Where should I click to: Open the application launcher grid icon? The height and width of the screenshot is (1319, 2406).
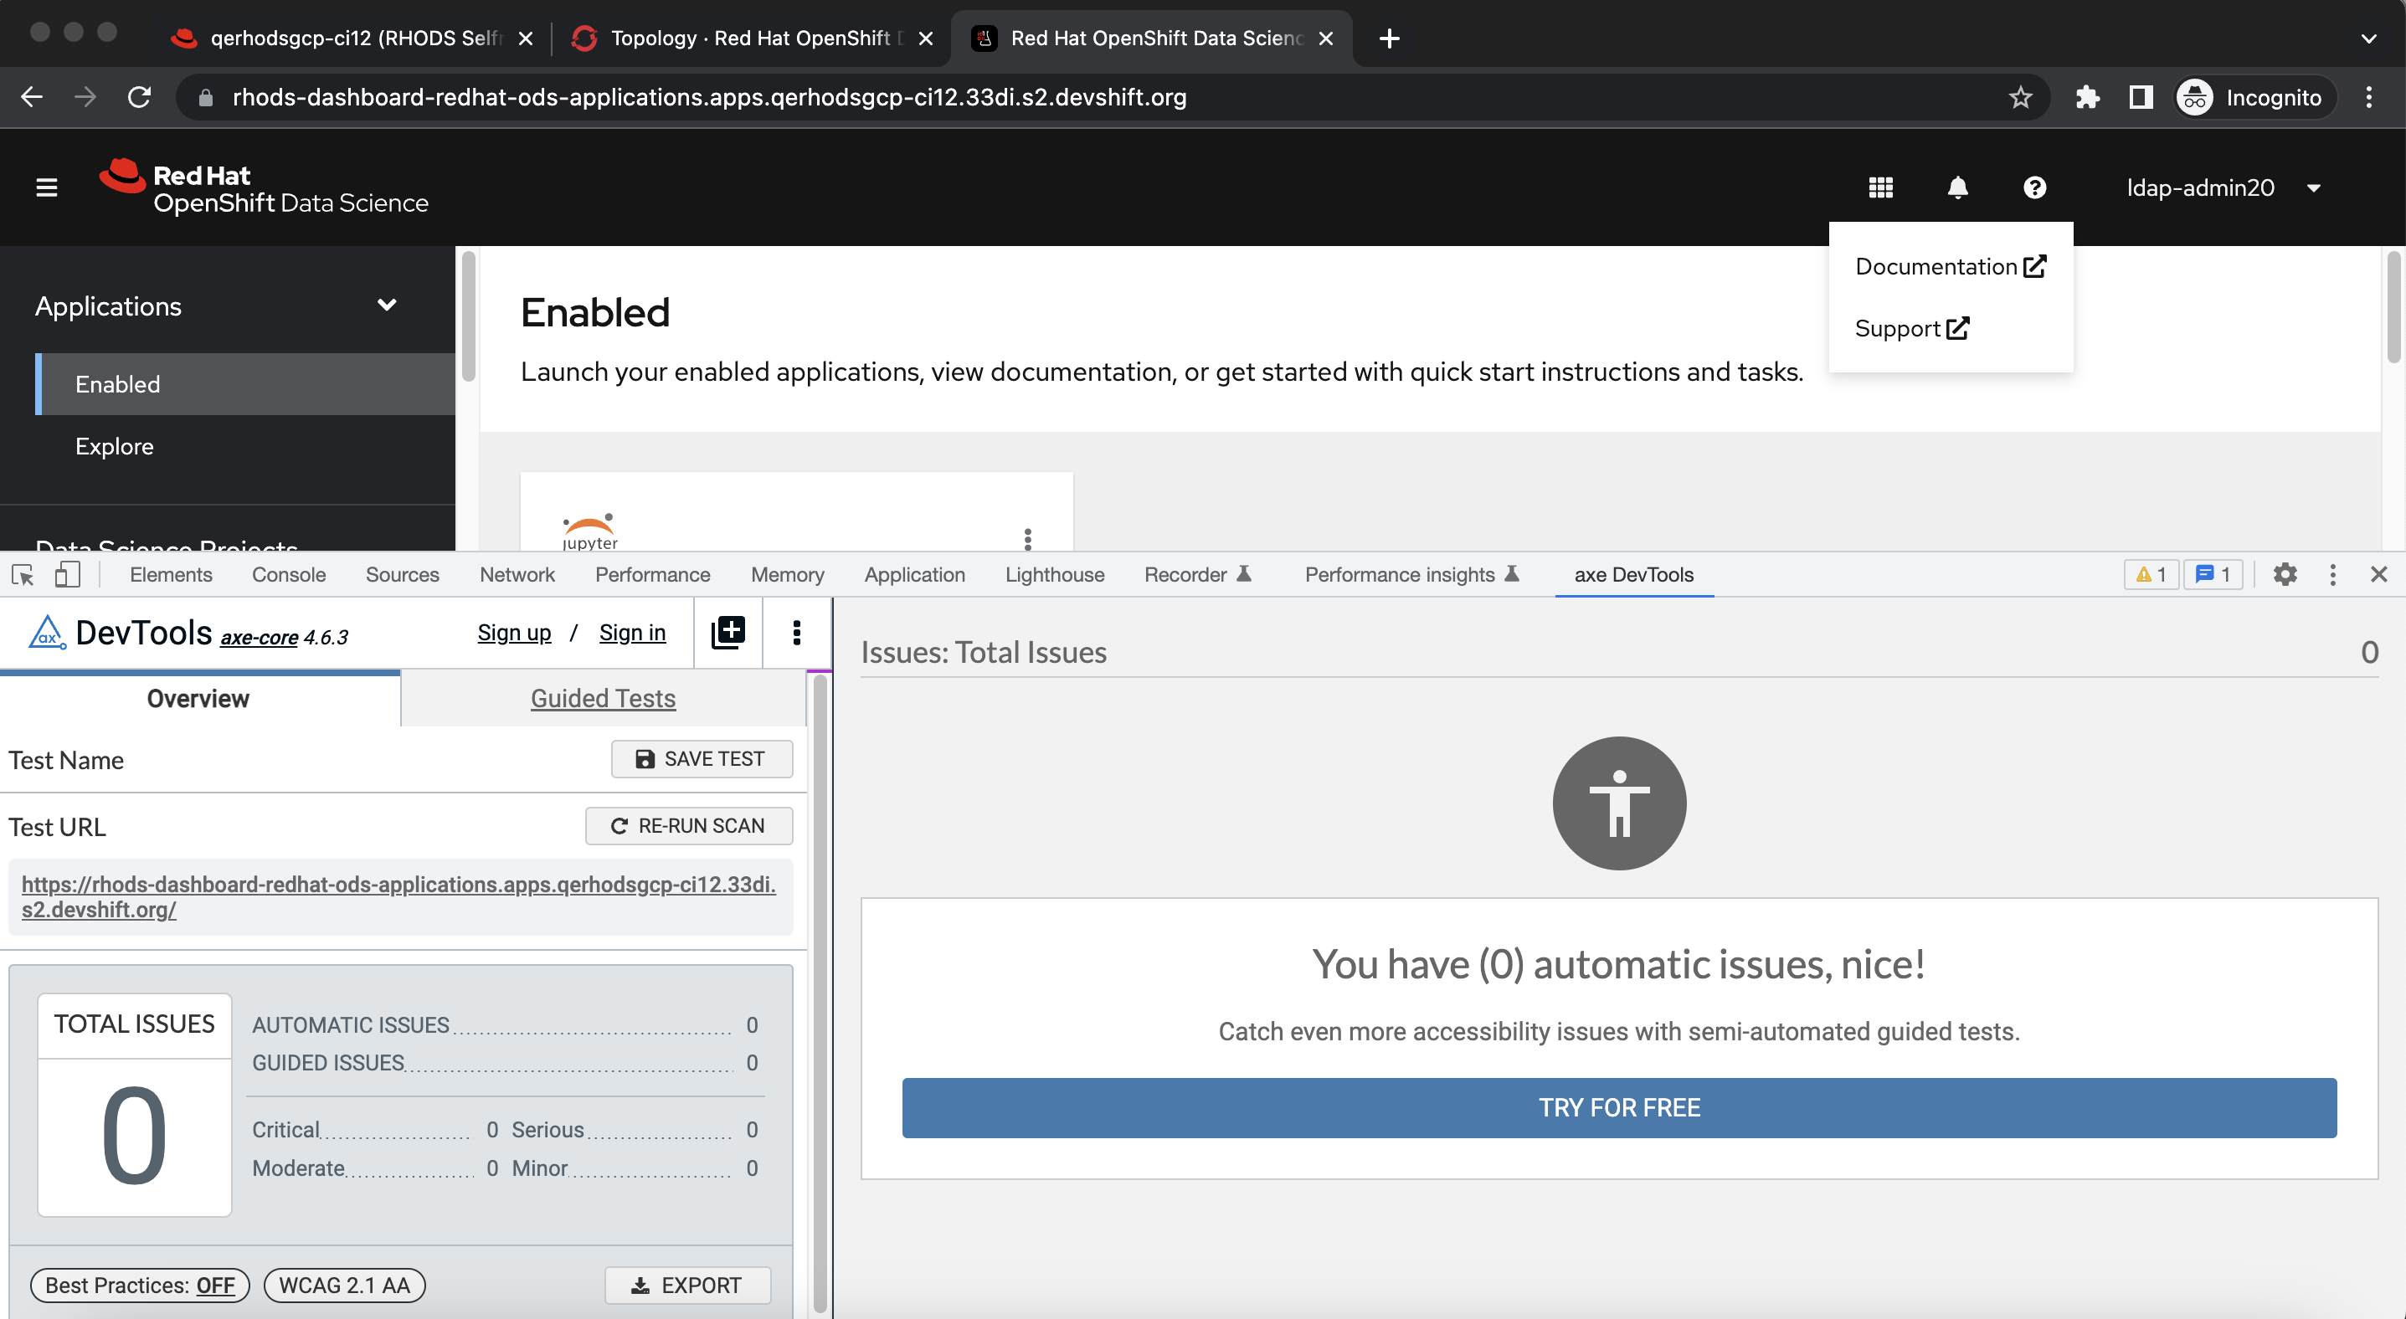click(x=1880, y=187)
